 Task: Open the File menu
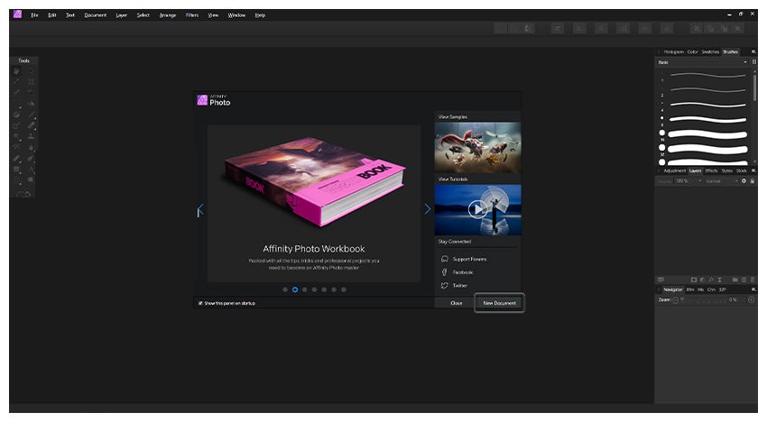34,15
